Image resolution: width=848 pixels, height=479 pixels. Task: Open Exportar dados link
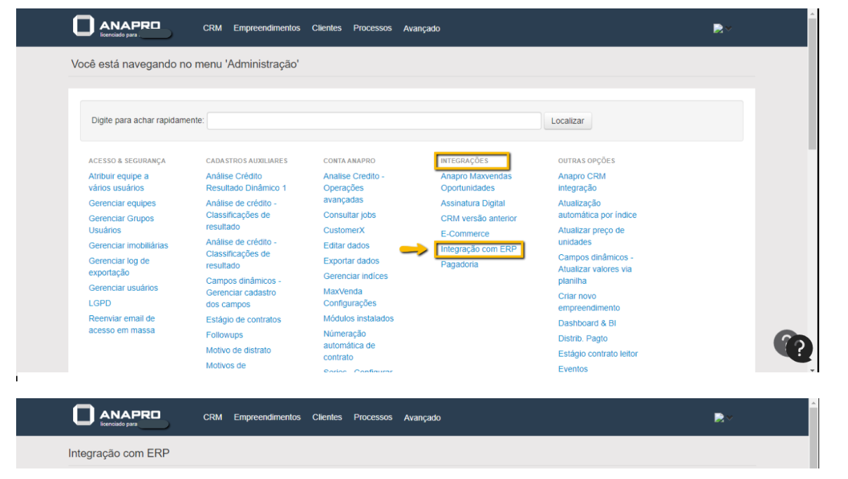[351, 261]
